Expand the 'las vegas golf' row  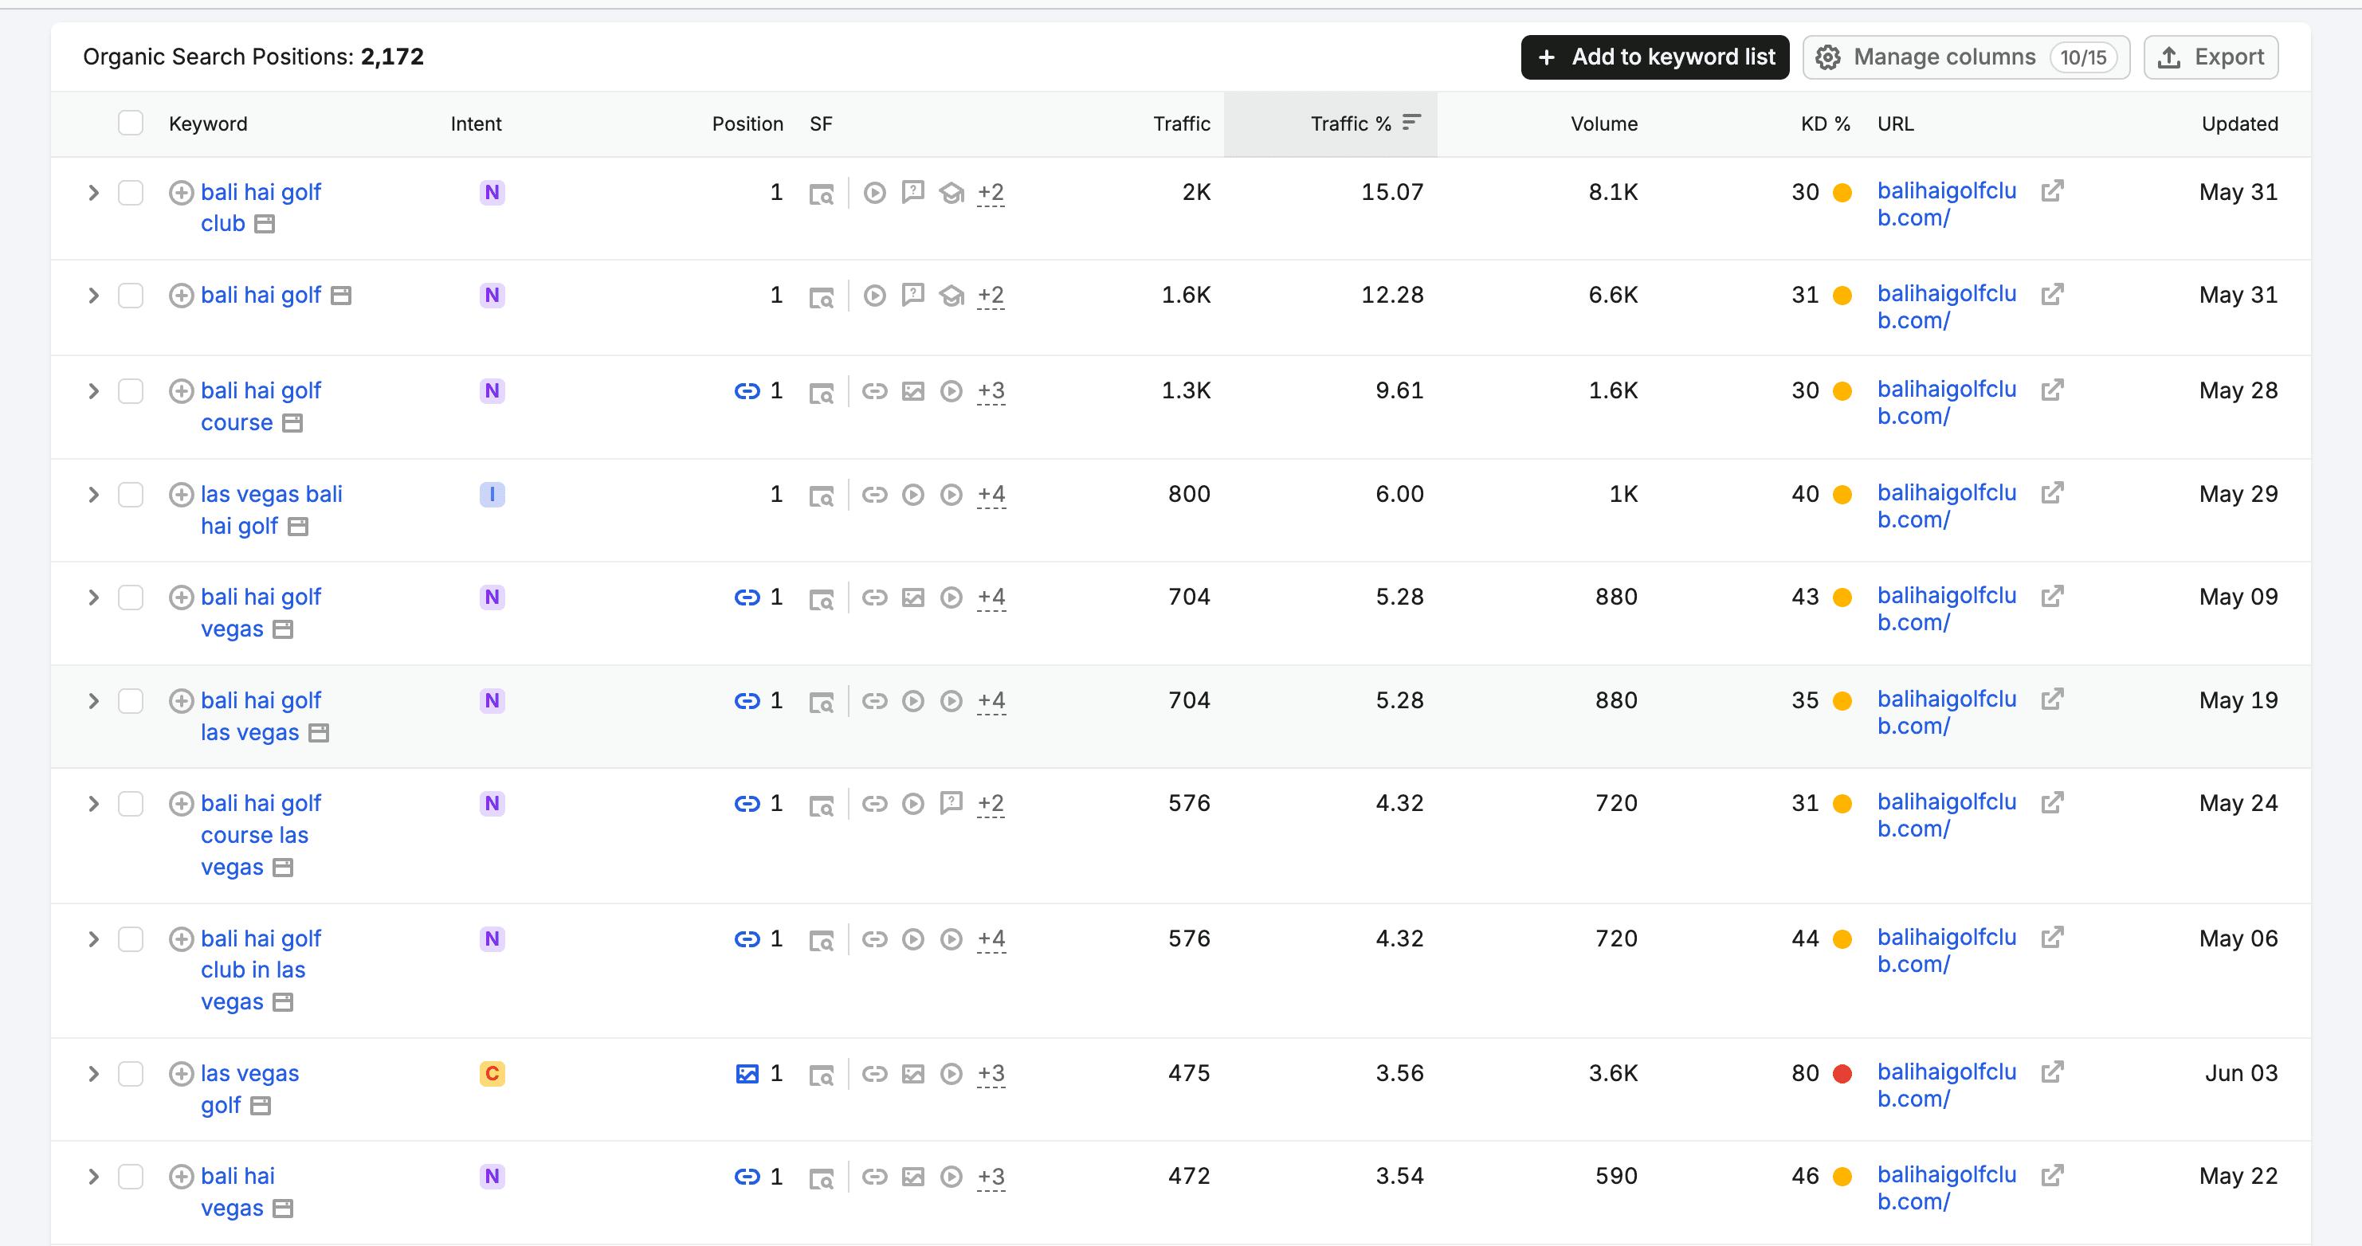click(x=92, y=1074)
